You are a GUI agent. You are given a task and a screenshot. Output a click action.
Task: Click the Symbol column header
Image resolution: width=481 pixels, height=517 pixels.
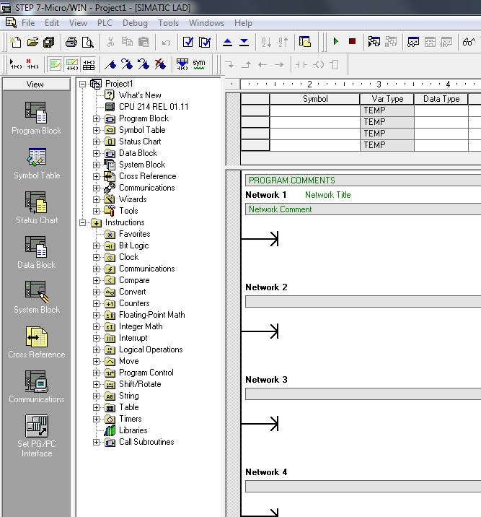314,99
